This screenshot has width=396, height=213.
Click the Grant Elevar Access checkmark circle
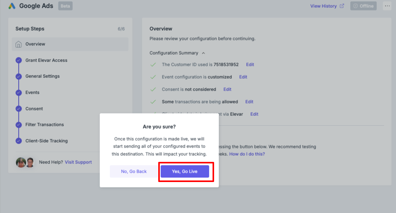[19, 60]
